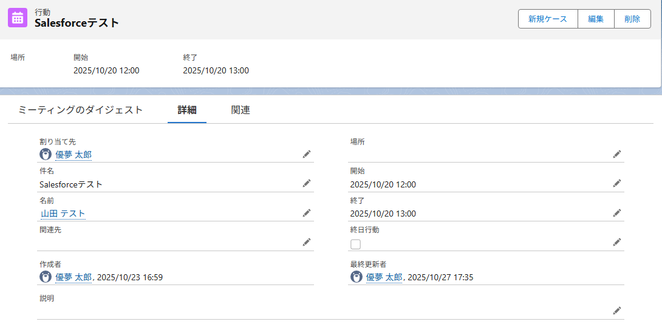Click the 行動 object label in header
662x330 pixels.
point(43,13)
